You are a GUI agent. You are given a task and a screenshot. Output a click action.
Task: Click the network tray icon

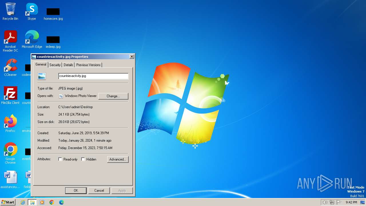point(332,202)
